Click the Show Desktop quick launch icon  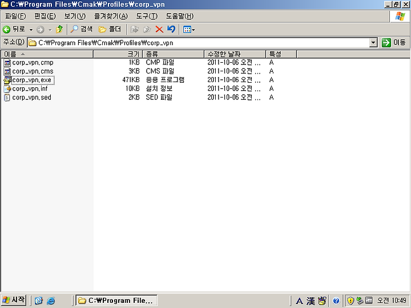(39, 301)
